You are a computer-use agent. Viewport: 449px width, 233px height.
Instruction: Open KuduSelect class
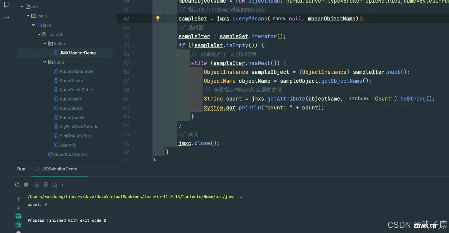coord(71,108)
